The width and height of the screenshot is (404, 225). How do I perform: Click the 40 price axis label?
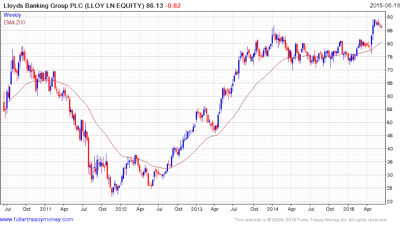click(390, 148)
